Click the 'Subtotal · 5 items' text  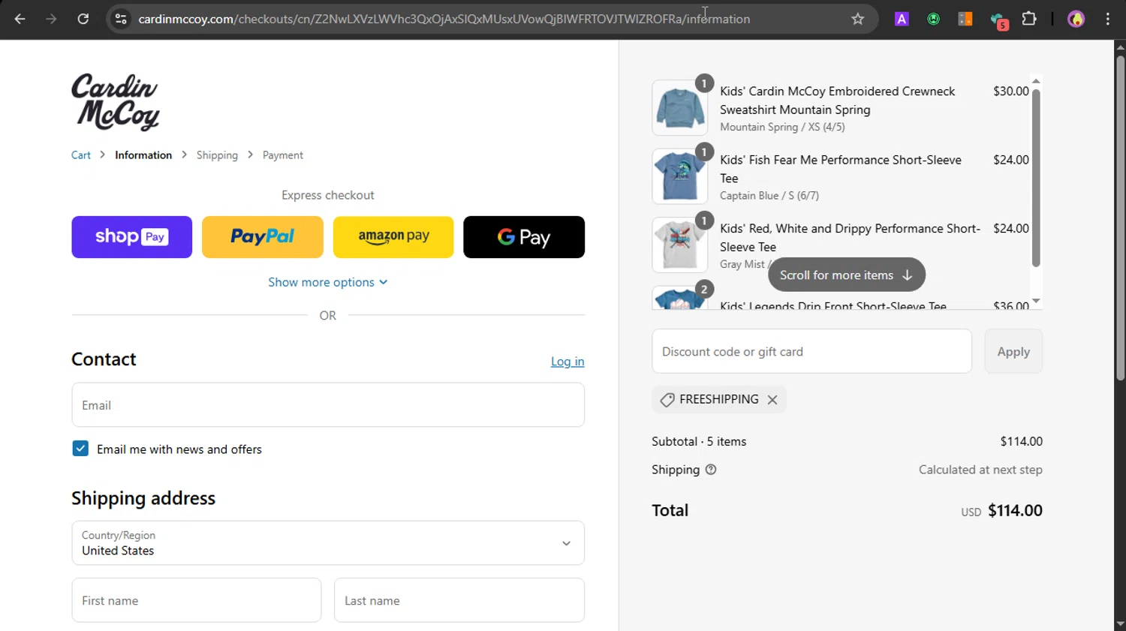pos(699,441)
